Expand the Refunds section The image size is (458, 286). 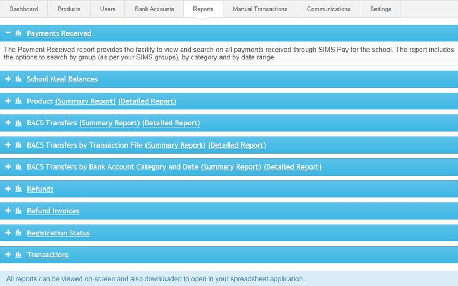(8, 189)
